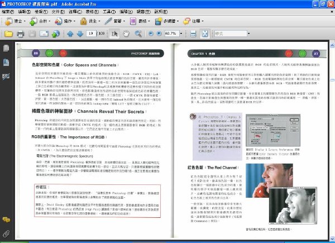Activate the Select tool cursor icon
Screen dimensions: 335x243
click(114, 34)
